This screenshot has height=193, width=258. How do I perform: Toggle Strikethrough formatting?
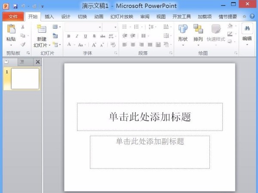[103, 36]
